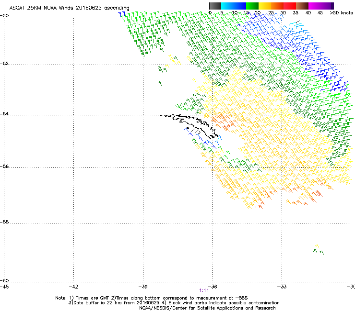Screen dimensions: 355x311
Task: Click the isolated yellow wind barb near -59 latitude
Action: (318, 246)
